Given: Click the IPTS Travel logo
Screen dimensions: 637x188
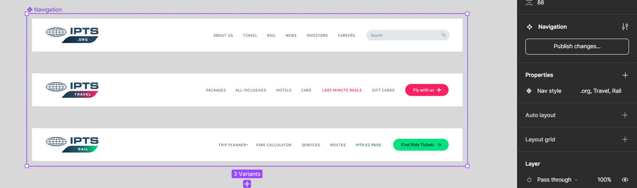Looking at the screenshot, I should [72, 90].
